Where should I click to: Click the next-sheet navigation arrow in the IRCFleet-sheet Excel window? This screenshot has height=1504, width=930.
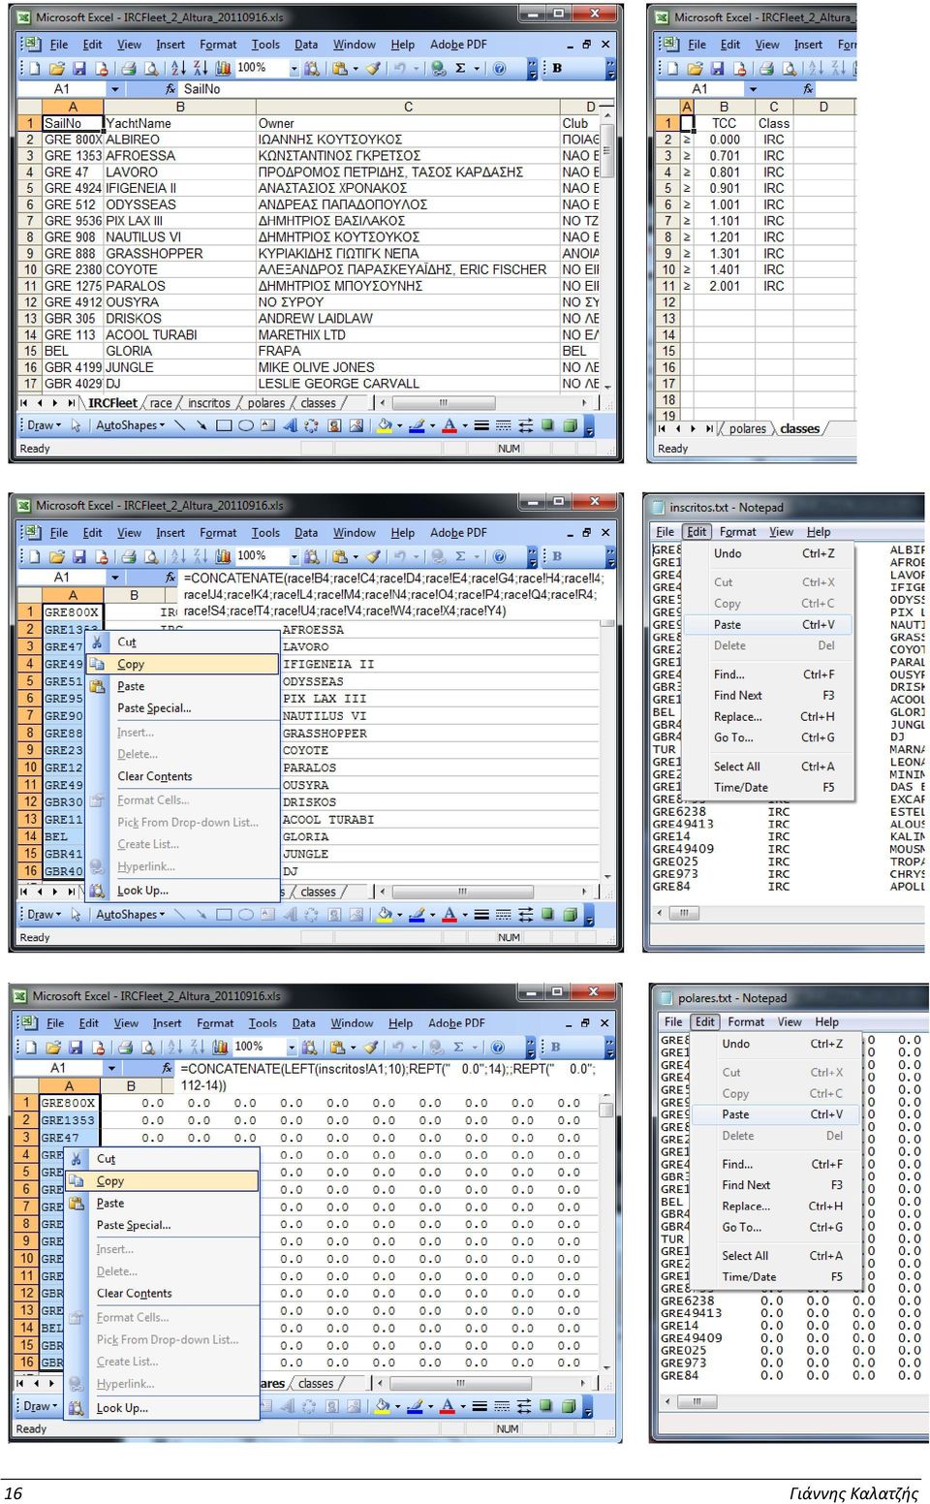[57, 403]
